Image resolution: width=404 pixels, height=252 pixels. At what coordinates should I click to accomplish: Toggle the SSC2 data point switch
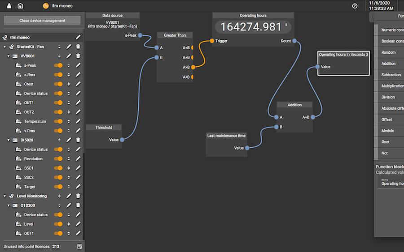point(58,177)
